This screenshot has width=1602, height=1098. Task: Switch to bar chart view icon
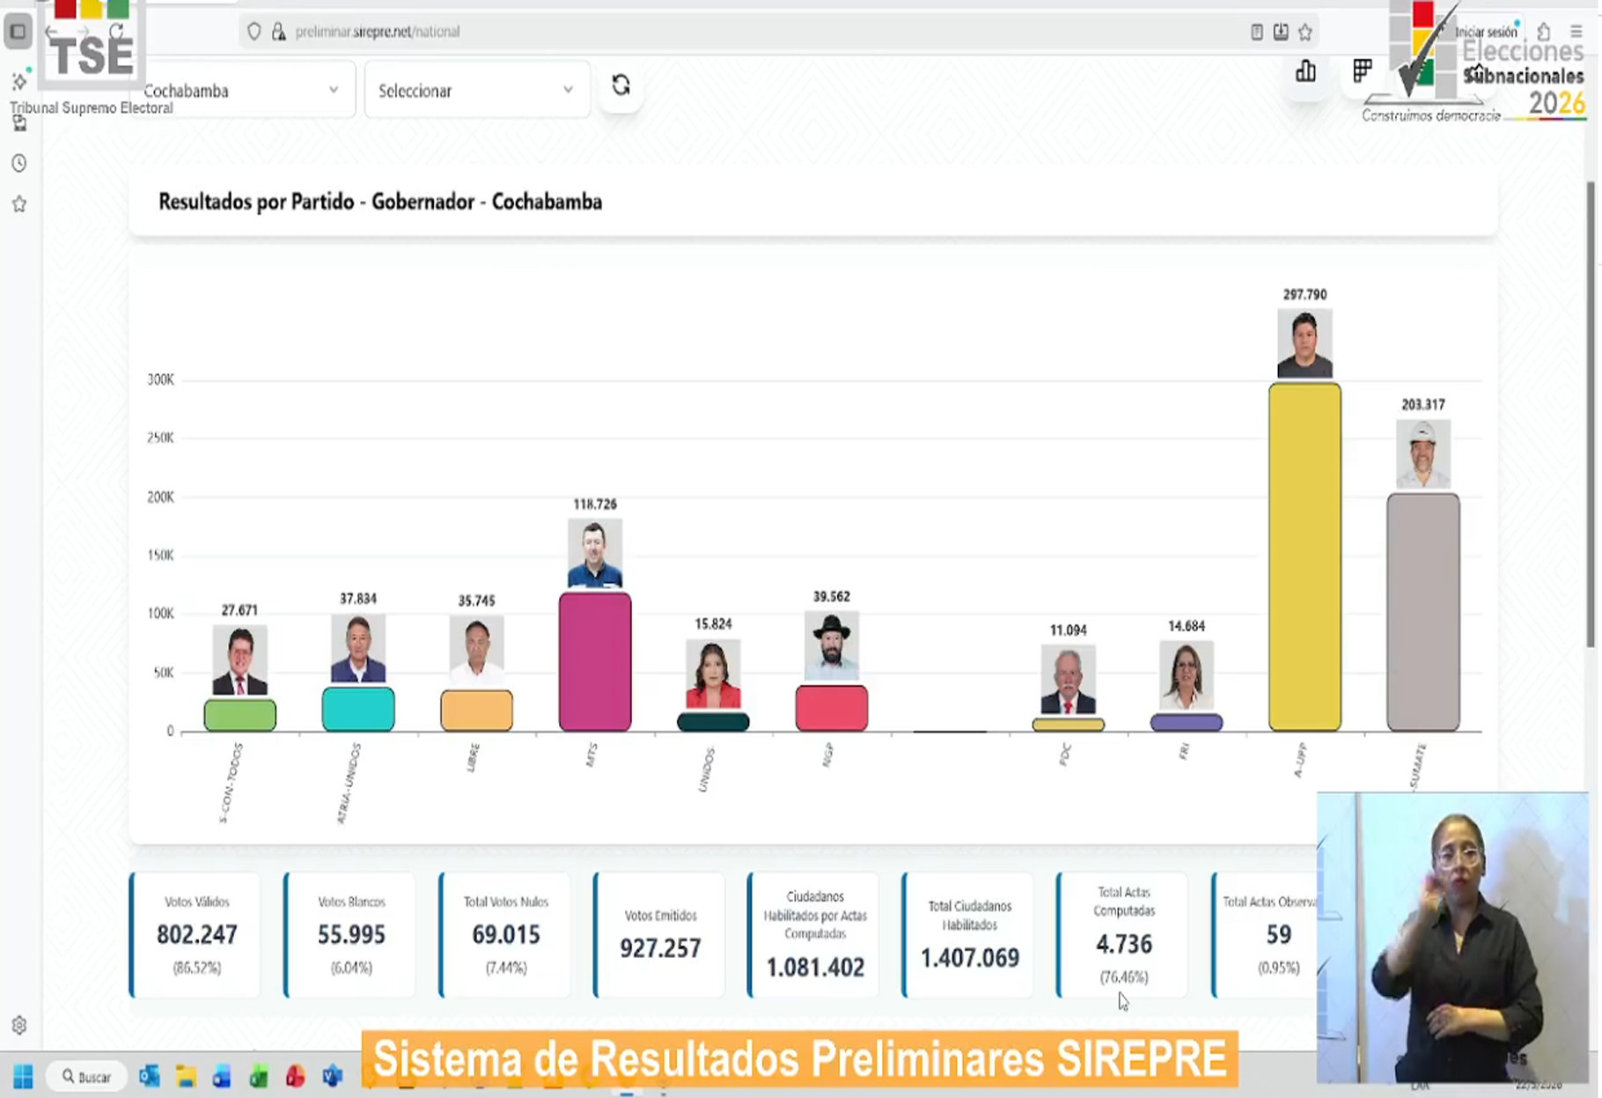[x=1305, y=71]
